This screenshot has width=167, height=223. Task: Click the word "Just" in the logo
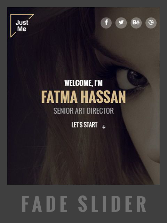pos(22,22)
